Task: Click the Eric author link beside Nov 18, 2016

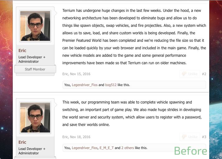Action: [65, 137]
